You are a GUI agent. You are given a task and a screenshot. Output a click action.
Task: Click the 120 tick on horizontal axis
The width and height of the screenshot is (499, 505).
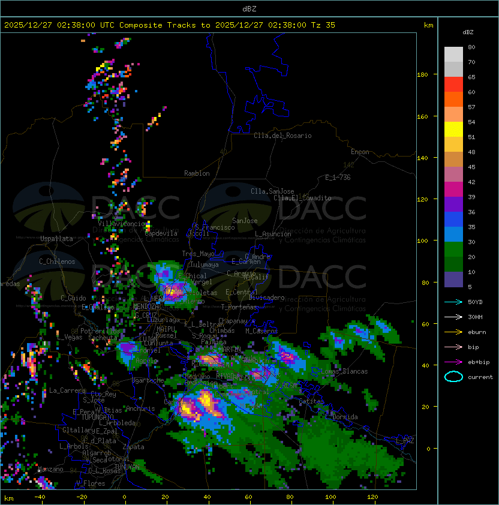click(372, 497)
